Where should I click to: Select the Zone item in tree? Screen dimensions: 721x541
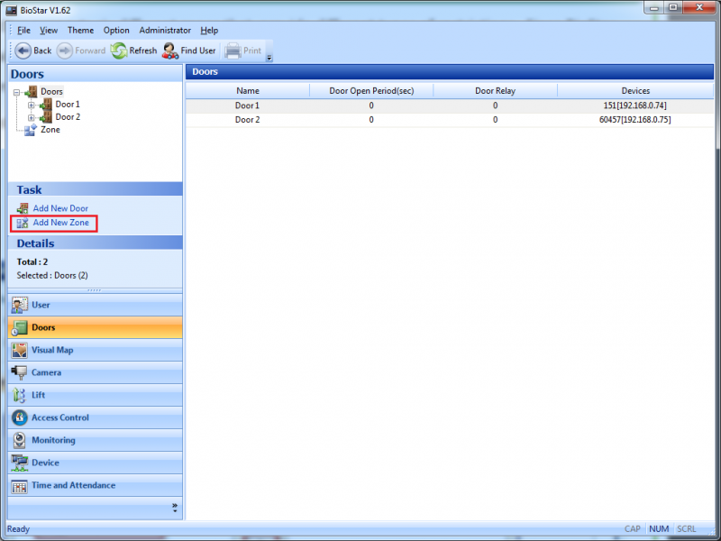(x=50, y=130)
